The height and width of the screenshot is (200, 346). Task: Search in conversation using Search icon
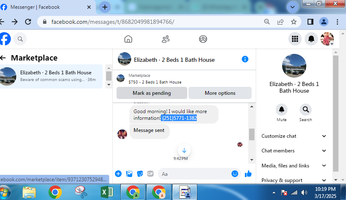pyautogui.click(x=305, y=109)
